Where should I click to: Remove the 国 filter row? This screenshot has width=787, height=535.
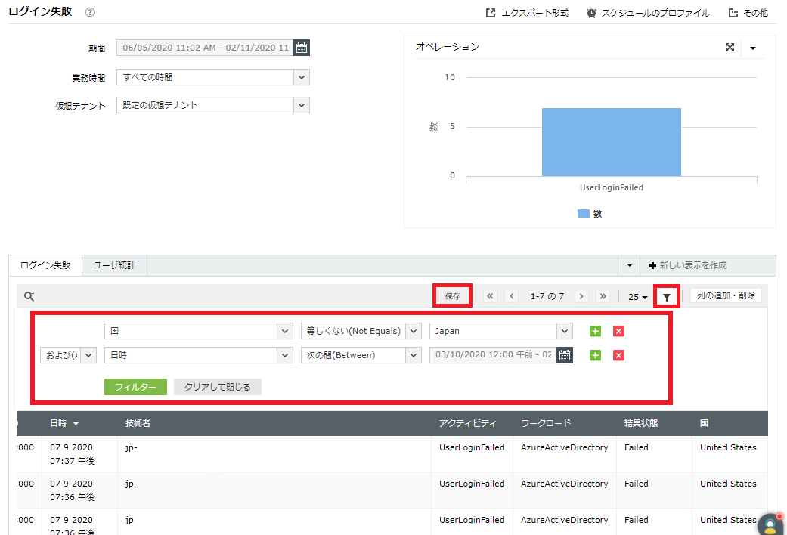tap(619, 331)
